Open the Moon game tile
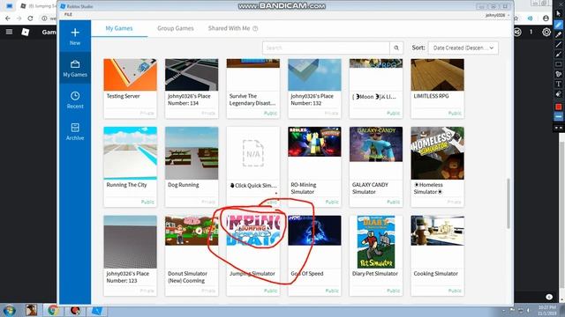 pos(376,88)
